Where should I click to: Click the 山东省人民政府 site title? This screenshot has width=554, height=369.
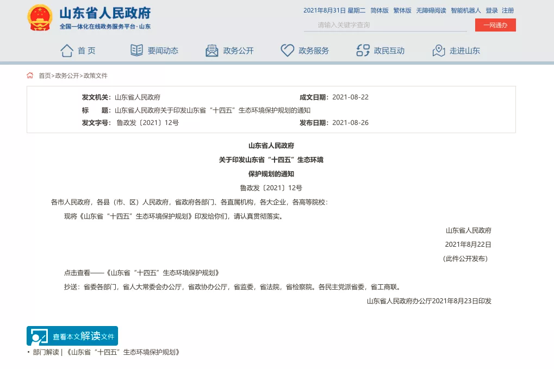(105, 13)
